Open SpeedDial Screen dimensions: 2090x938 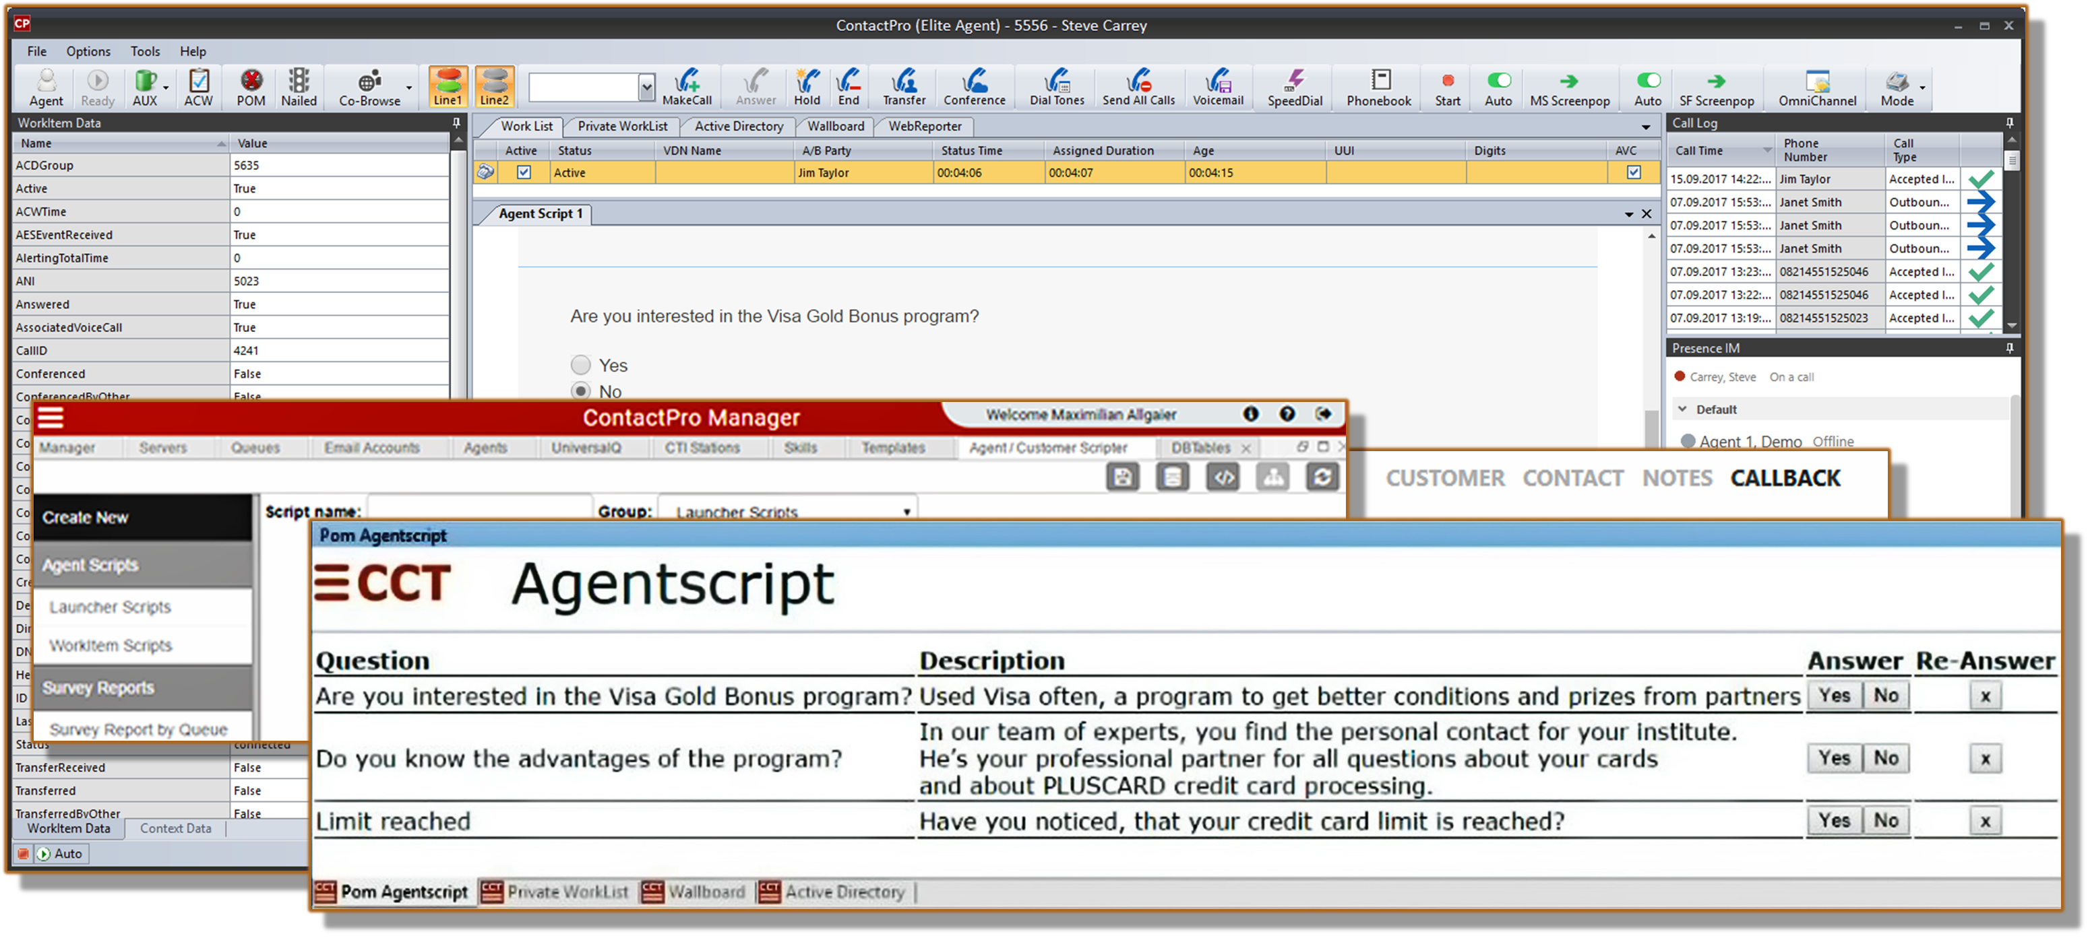click(x=1295, y=88)
